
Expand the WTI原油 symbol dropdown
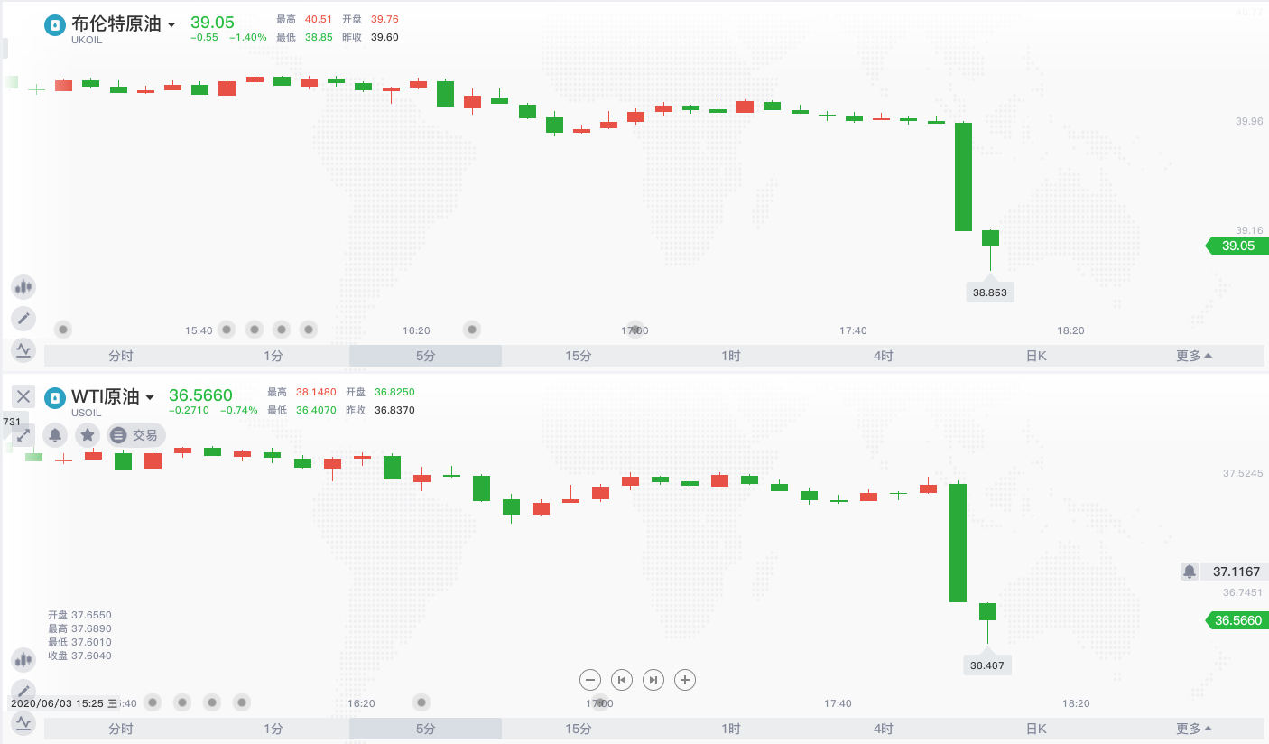click(x=150, y=397)
